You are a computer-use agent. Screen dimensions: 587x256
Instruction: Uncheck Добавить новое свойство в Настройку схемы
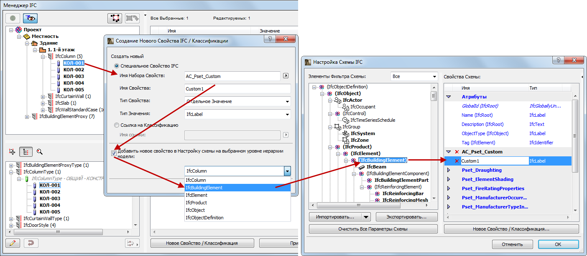114,153
